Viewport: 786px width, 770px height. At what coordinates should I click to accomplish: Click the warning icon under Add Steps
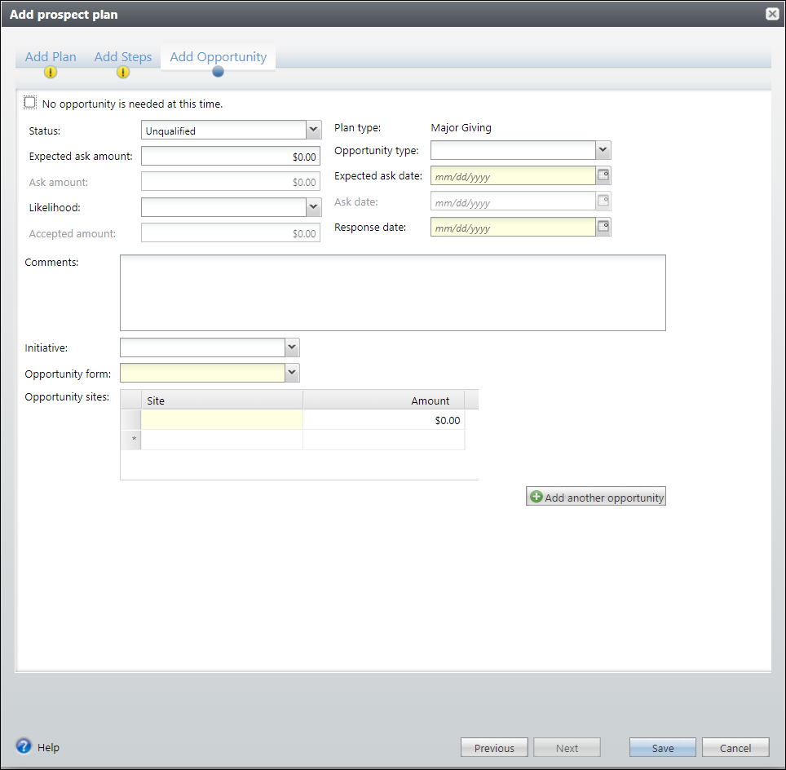coord(123,73)
